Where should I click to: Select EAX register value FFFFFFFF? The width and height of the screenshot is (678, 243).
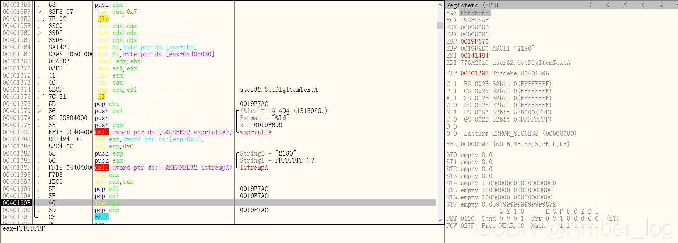(x=475, y=13)
